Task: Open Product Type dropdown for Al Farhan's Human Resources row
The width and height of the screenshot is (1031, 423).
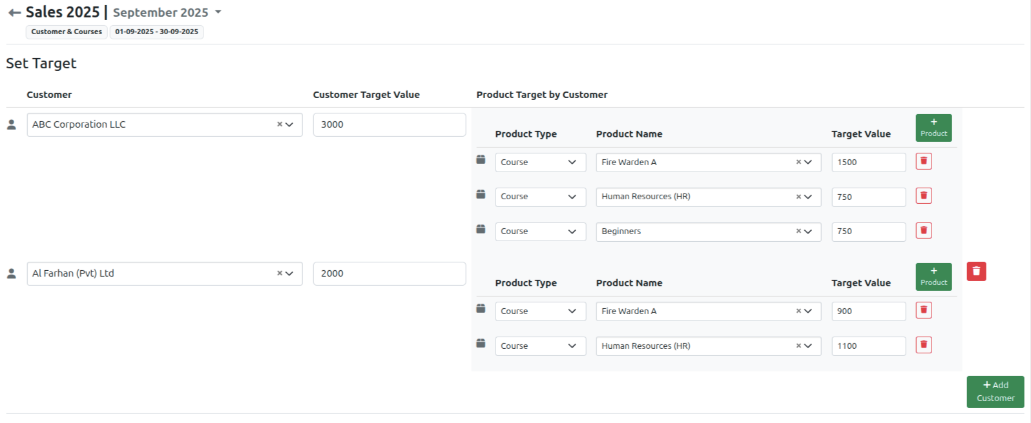Action: (x=541, y=346)
